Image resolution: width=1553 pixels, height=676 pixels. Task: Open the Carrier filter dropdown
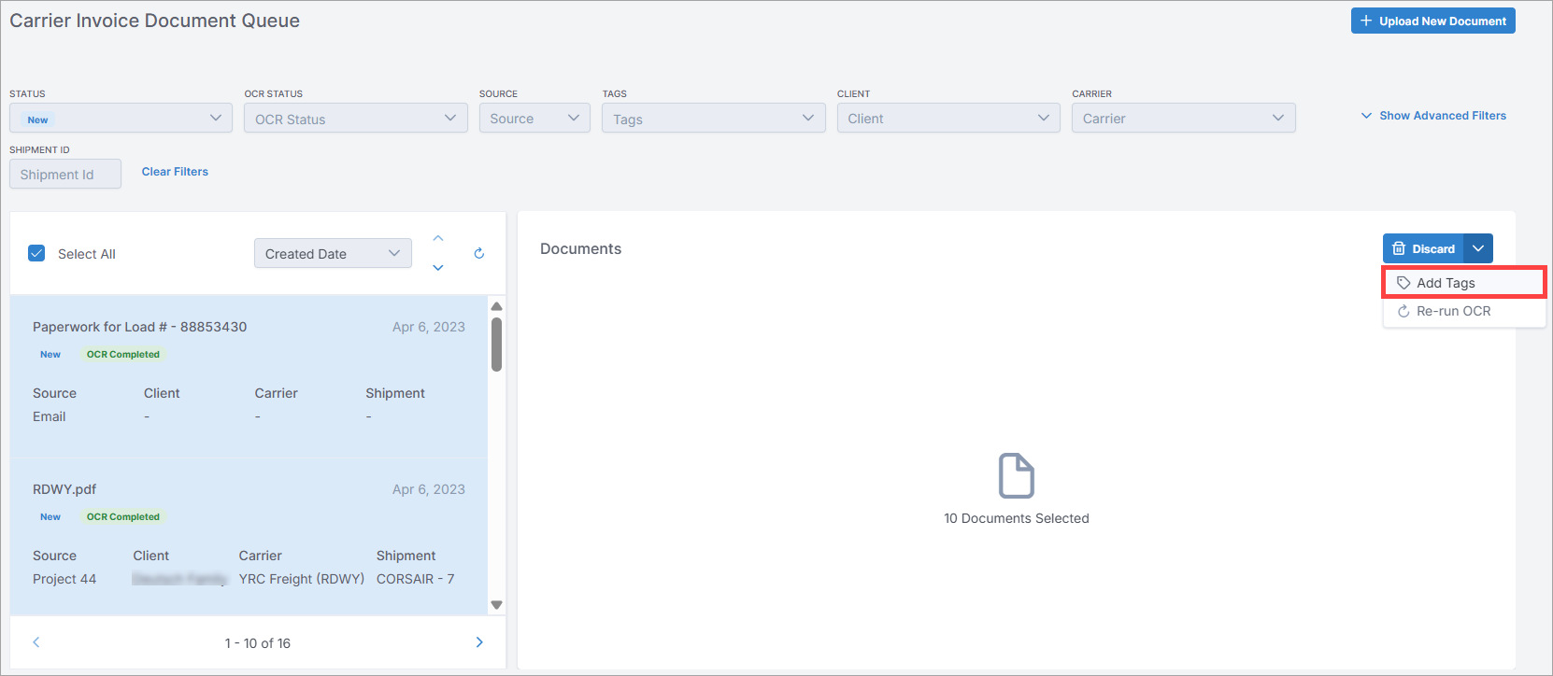(1184, 119)
